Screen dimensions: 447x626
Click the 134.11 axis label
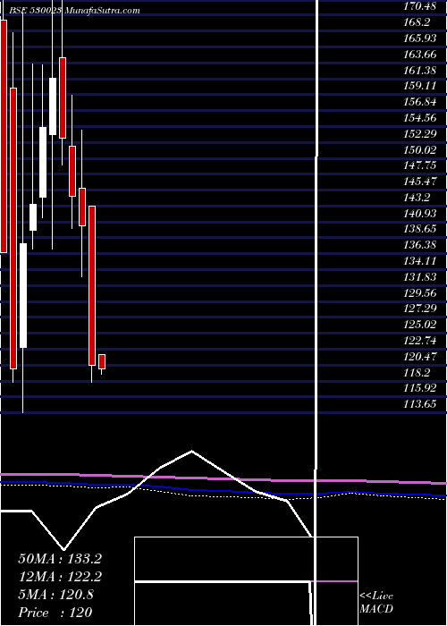pos(420,261)
